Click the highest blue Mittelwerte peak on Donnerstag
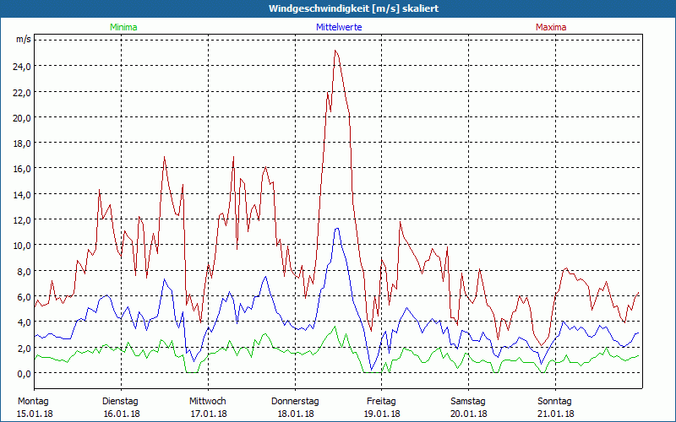Image resolution: width=676 pixels, height=422 pixels. (337, 228)
